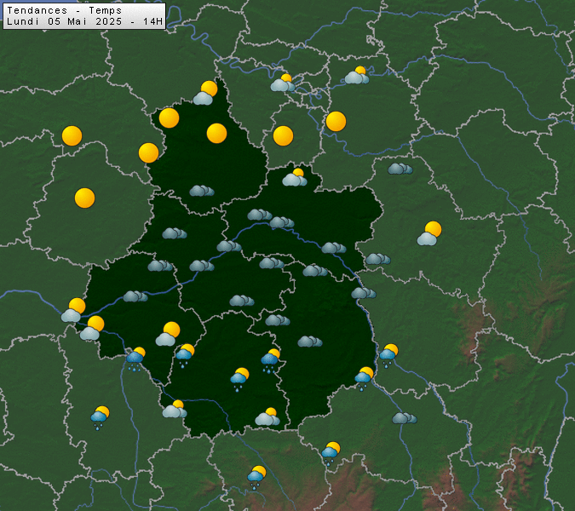The width and height of the screenshot is (575, 511).
Task: Click the northeasternmost partly cloudy icon near the top
Action: (x=357, y=75)
